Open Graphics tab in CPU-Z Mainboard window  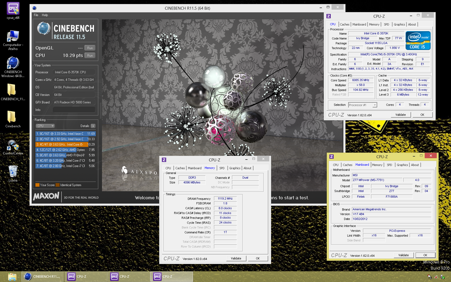point(402,165)
